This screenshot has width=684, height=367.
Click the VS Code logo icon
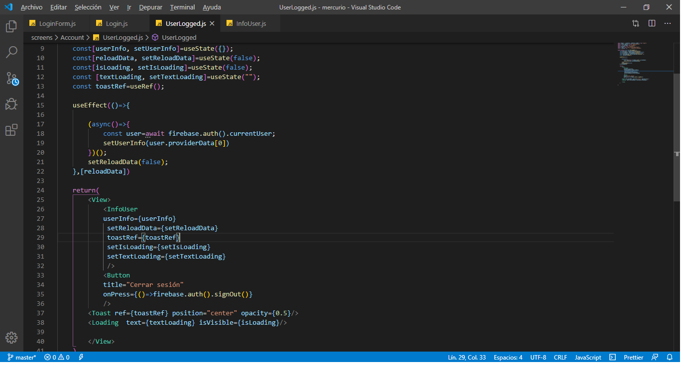tap(8, 7)
